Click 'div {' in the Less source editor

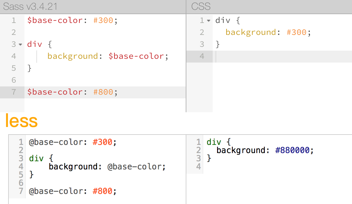[x=41, y=158]
